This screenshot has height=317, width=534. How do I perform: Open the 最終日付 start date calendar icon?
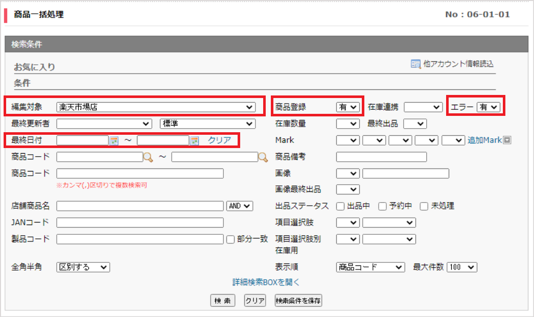pos(114,140)
